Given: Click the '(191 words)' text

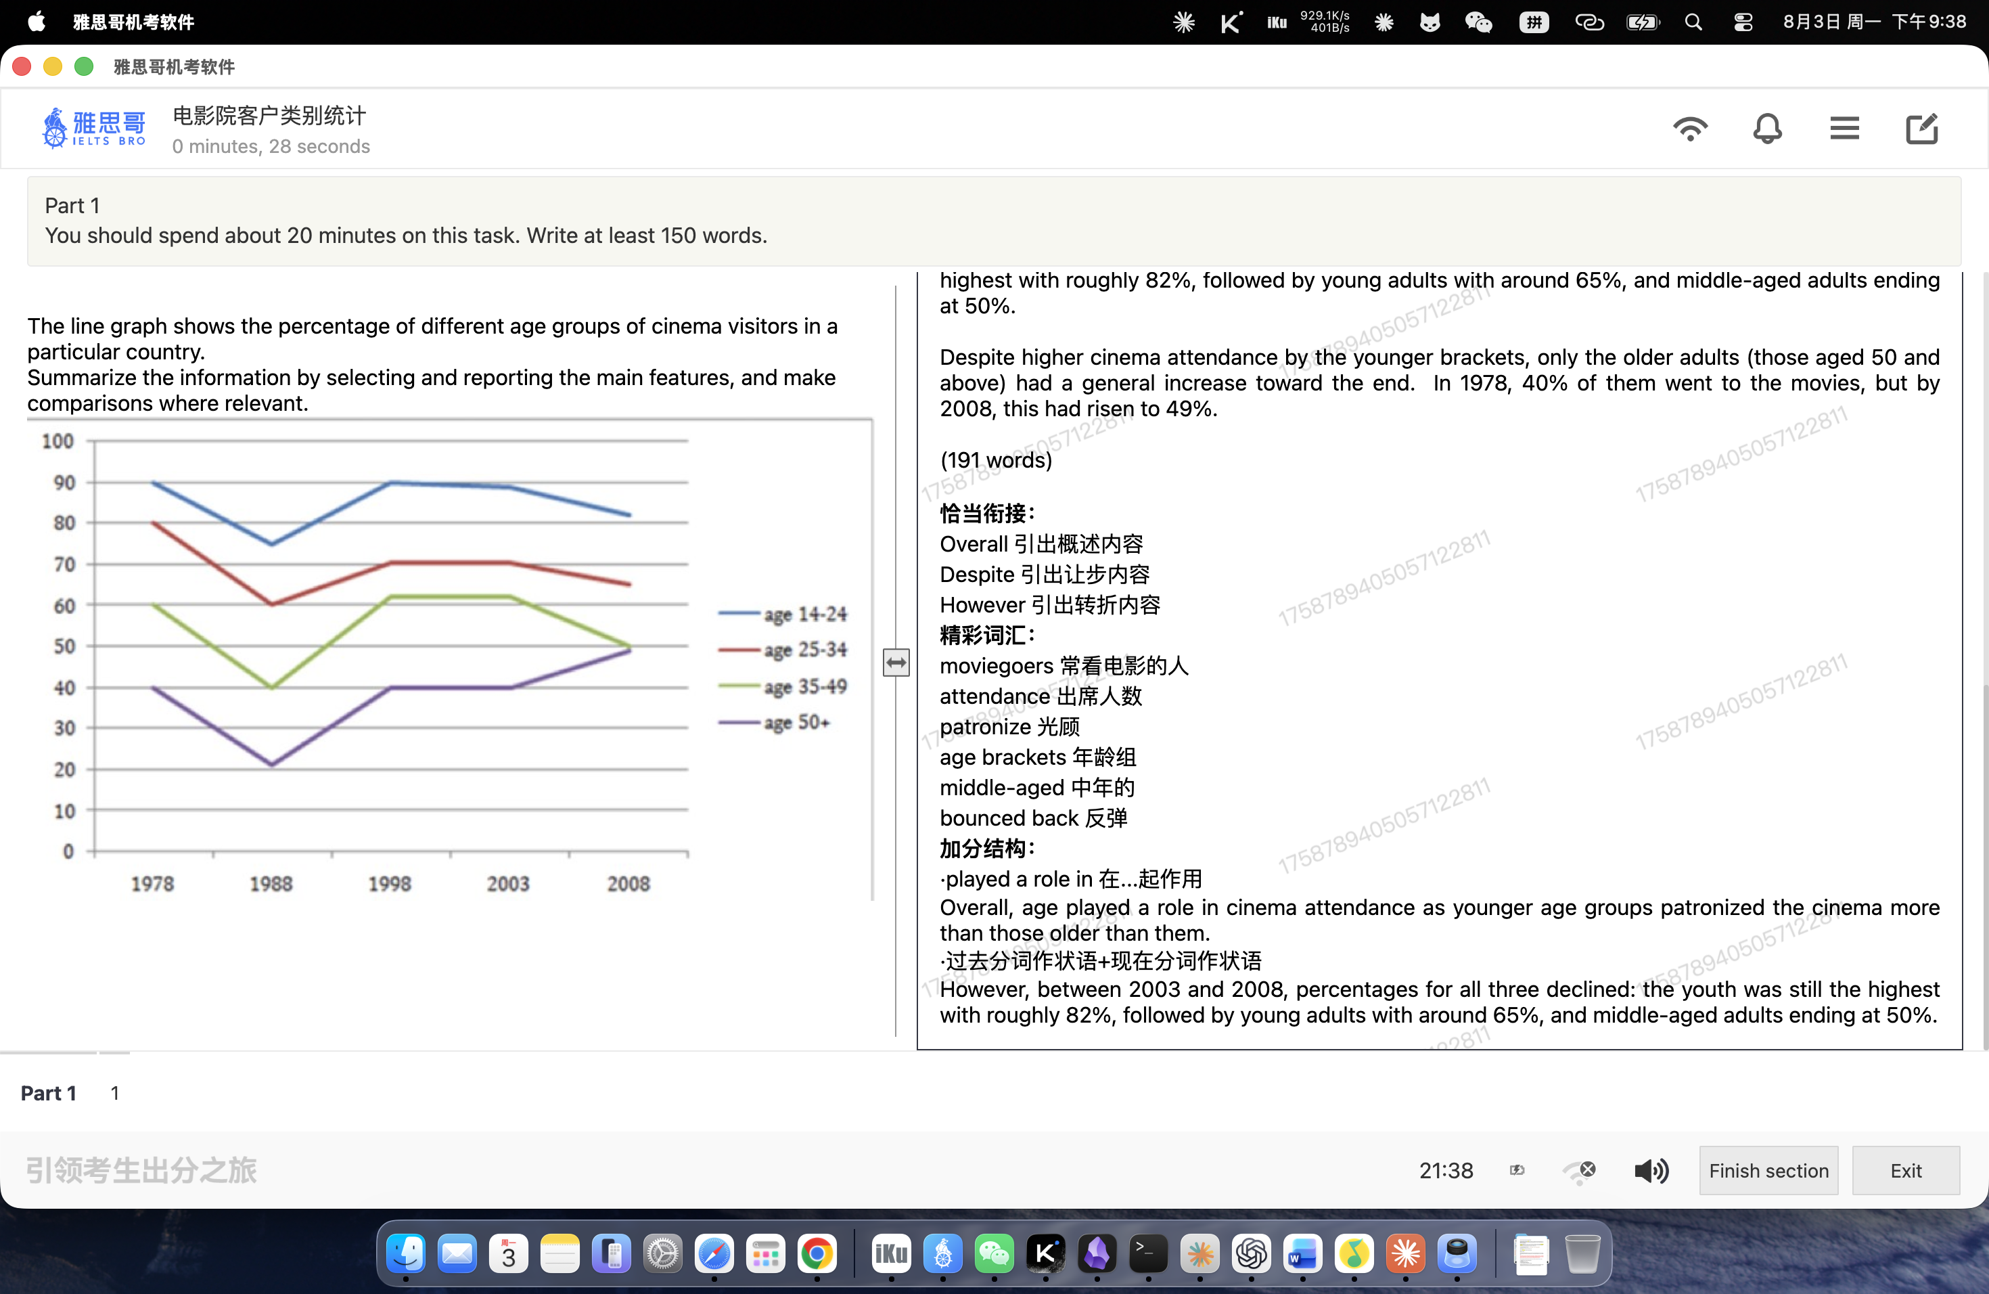Looking at the screenshot, I should click(x=996, y=460).
